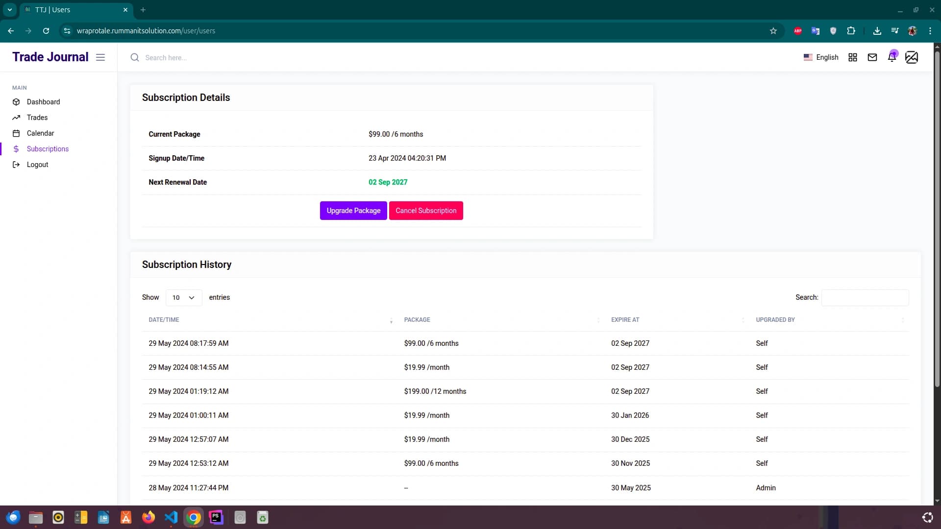Sort by Date/Time column

tap(271, 320)
